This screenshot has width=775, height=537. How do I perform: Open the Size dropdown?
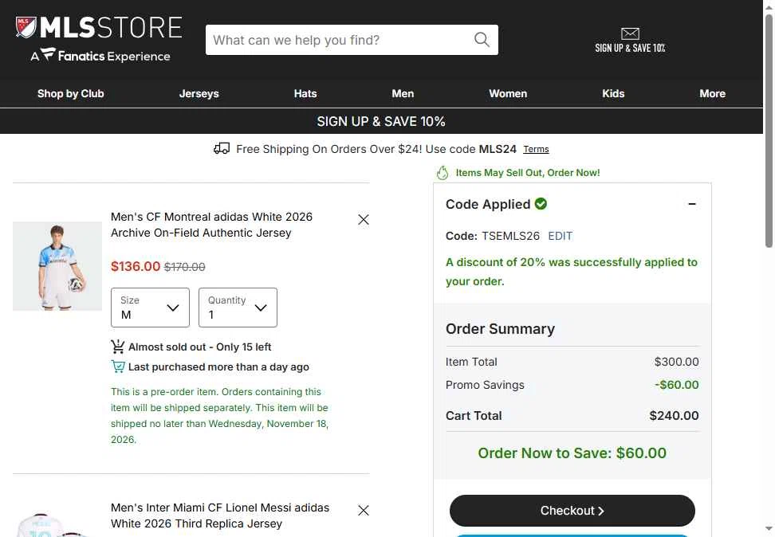pos(150,308)
